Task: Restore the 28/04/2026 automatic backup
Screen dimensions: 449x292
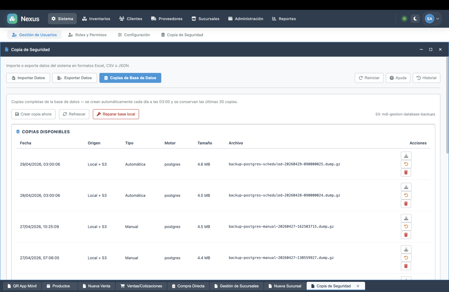Action: (x=406, y=195)
